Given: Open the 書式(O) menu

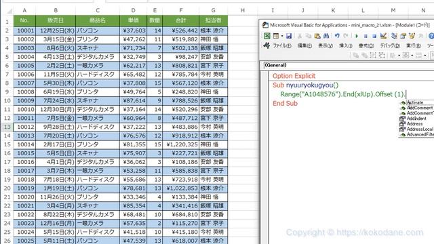Looking at the screenshot, I should click(x=366, y=45).
